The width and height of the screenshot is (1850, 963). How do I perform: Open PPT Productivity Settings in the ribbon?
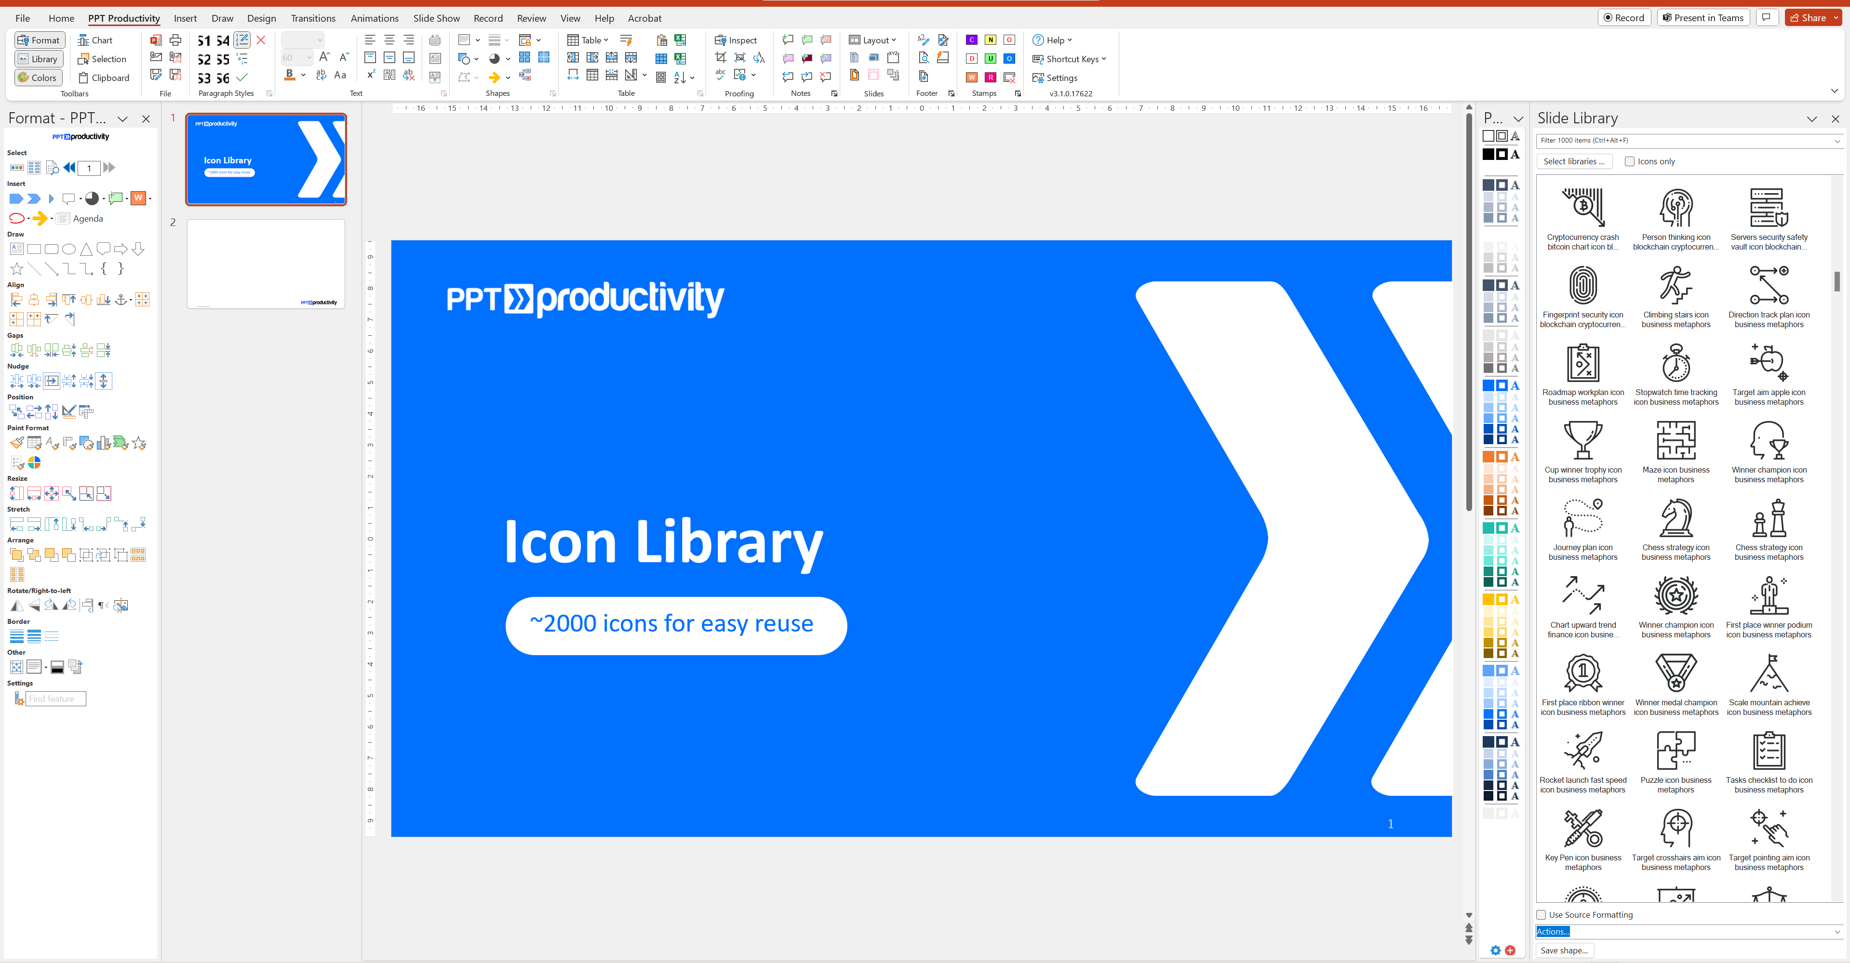[x=1054, y=78]
